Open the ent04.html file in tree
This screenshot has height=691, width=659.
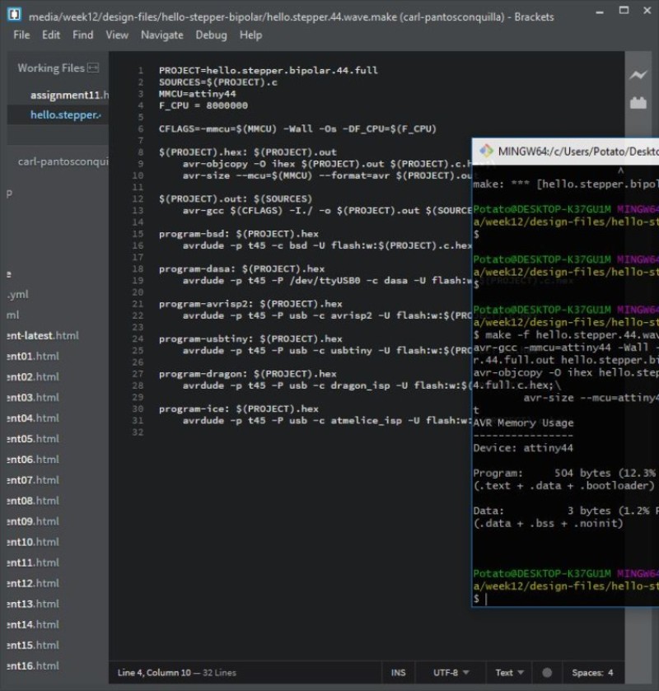click(33, 418)
